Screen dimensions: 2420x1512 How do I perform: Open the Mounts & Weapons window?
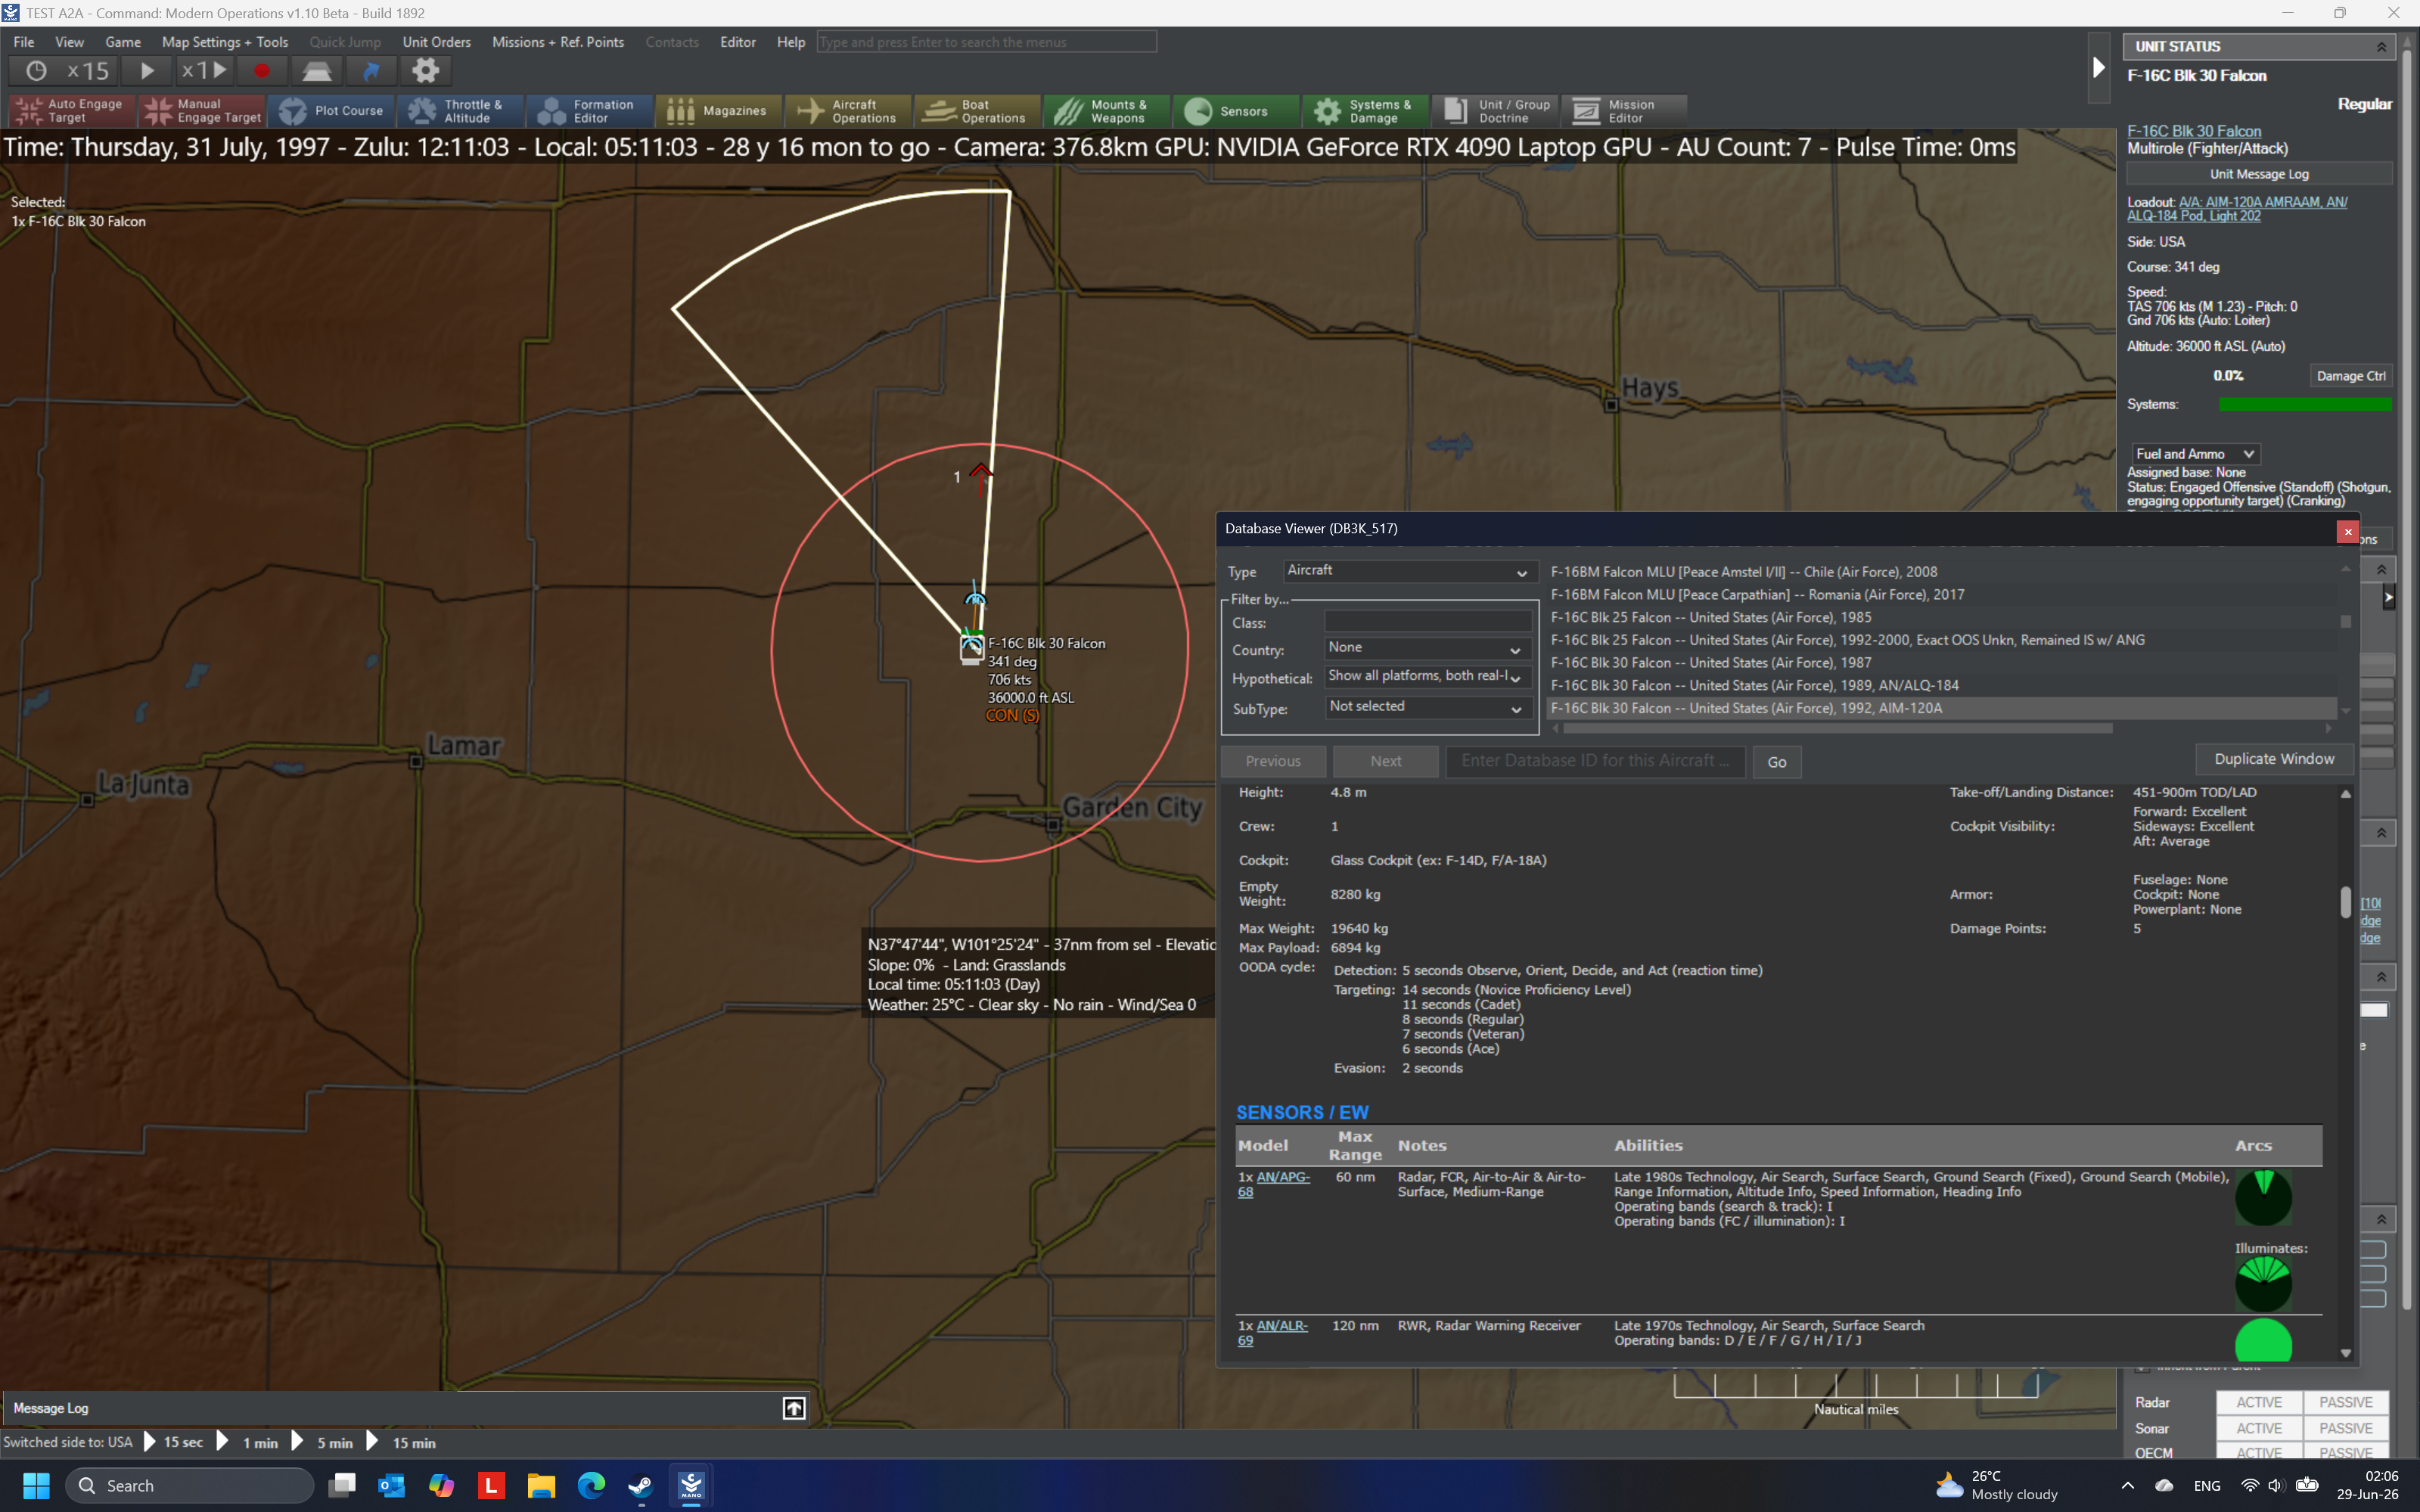click(x=1106, y=111)
